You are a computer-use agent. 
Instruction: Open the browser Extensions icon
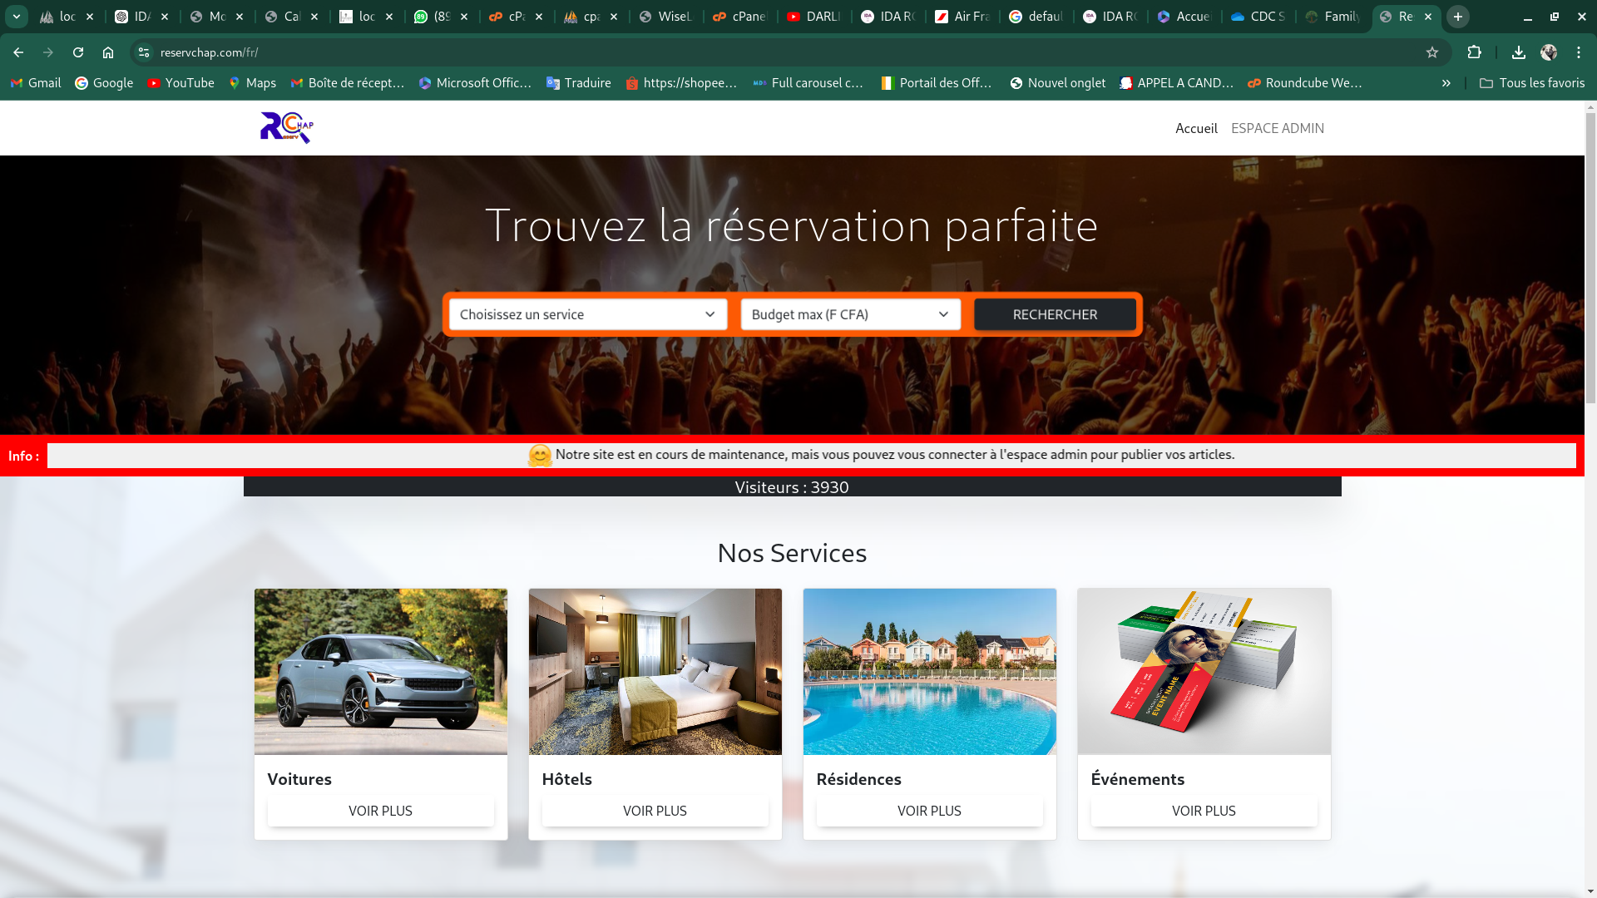1476,52
